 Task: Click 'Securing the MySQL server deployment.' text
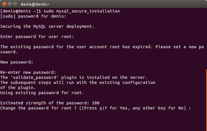(x=47, y=26)
